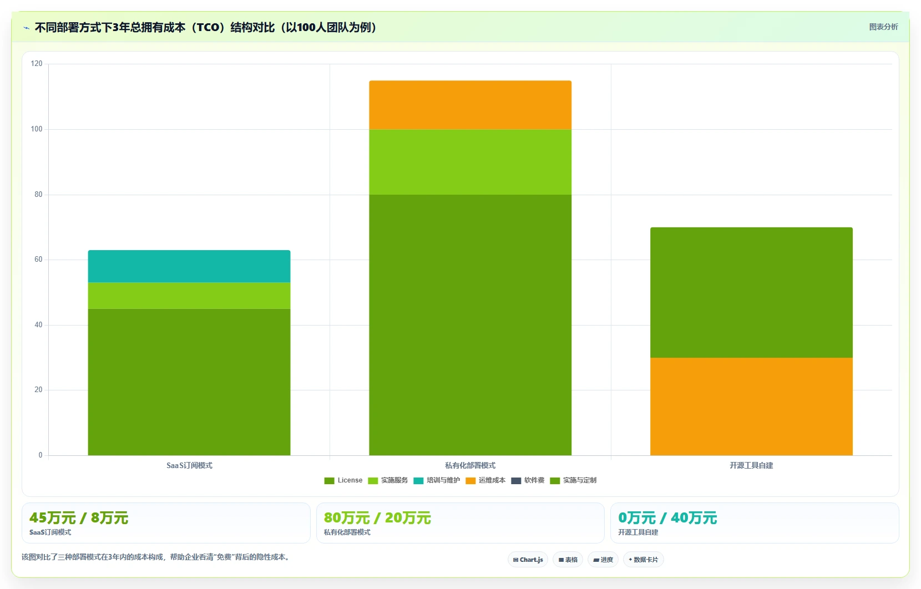Click the 私有化部署模式 caption in second card
921x589 pixels.
(347, 532)
